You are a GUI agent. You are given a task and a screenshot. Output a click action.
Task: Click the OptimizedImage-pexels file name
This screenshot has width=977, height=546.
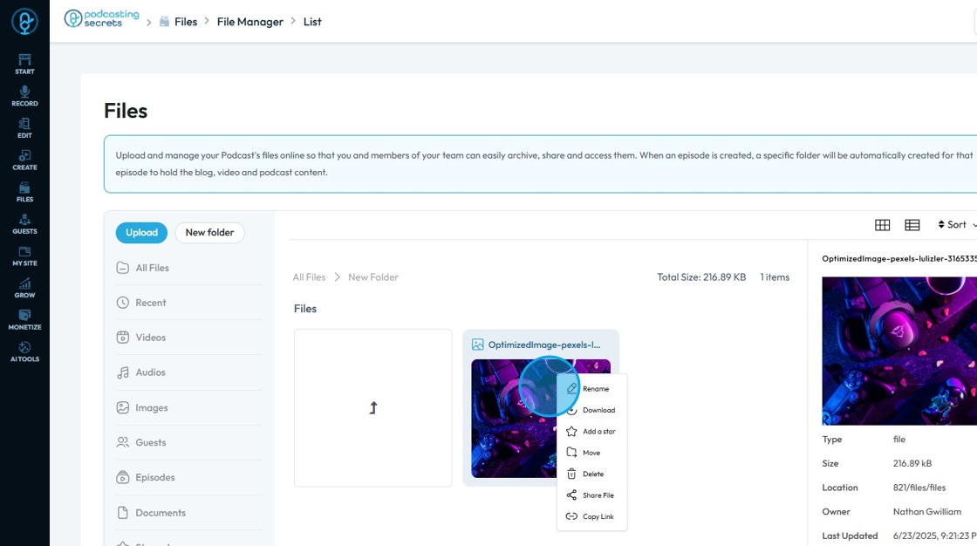544,345
